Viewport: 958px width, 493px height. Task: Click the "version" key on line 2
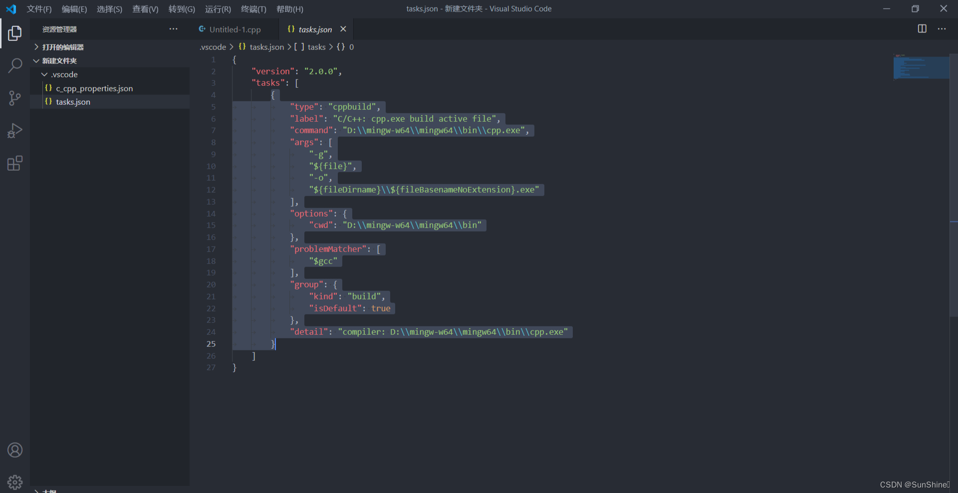[x=272, y=71]
